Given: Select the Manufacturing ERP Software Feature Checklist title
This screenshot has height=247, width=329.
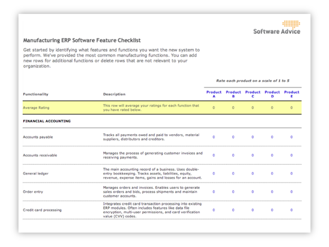Looking at the screenshot, I should 82,40.
